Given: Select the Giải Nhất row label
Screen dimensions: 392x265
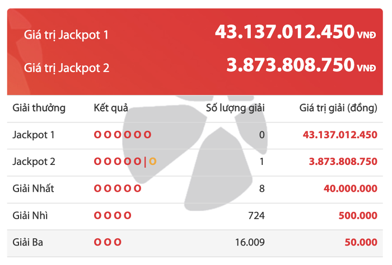Looking at the screenshot, I should pyautogui.click(x=33, y=188).
